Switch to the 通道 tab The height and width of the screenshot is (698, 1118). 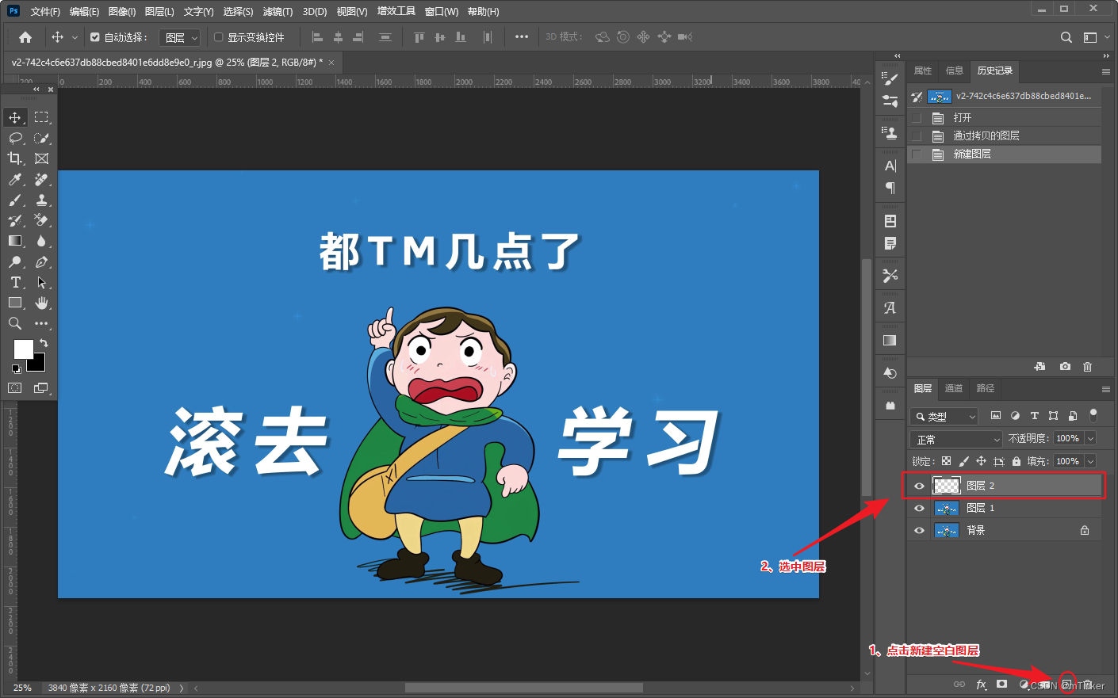953,388
